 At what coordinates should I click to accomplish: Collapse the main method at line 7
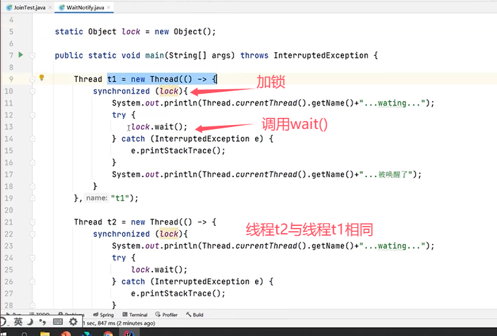point(33,55)
